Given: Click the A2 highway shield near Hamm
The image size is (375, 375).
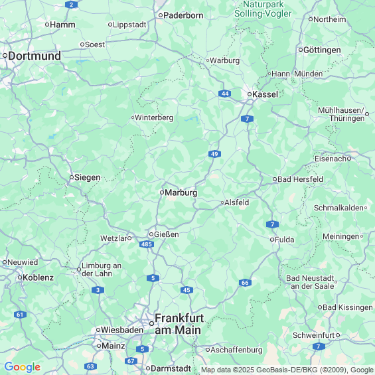Looking at the screenshot, I should 71,5.
